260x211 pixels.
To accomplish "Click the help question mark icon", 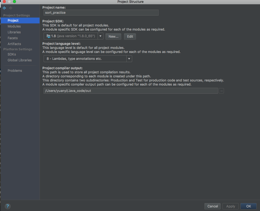I will [x=7, y=206].
